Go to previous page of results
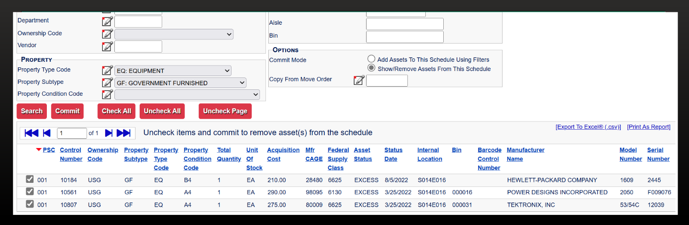Image resolution: width=689 pixels, height=225 pixels. 46,133
